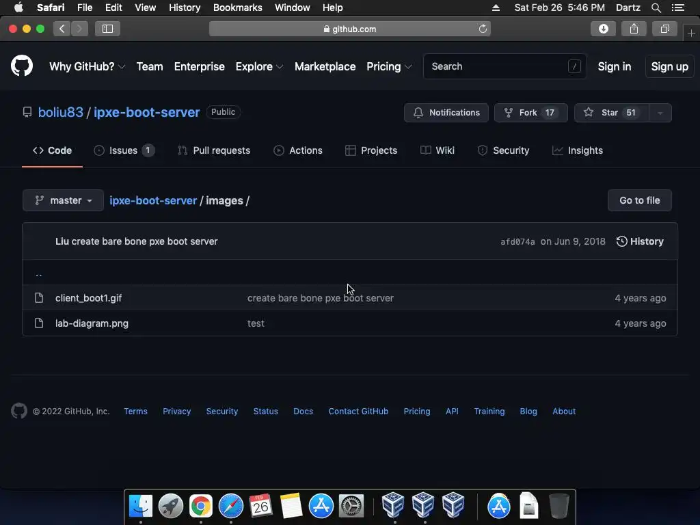Click Spotlight magnifier in menu bar
The image size is (700, 525).
click(x=656, y=8)
